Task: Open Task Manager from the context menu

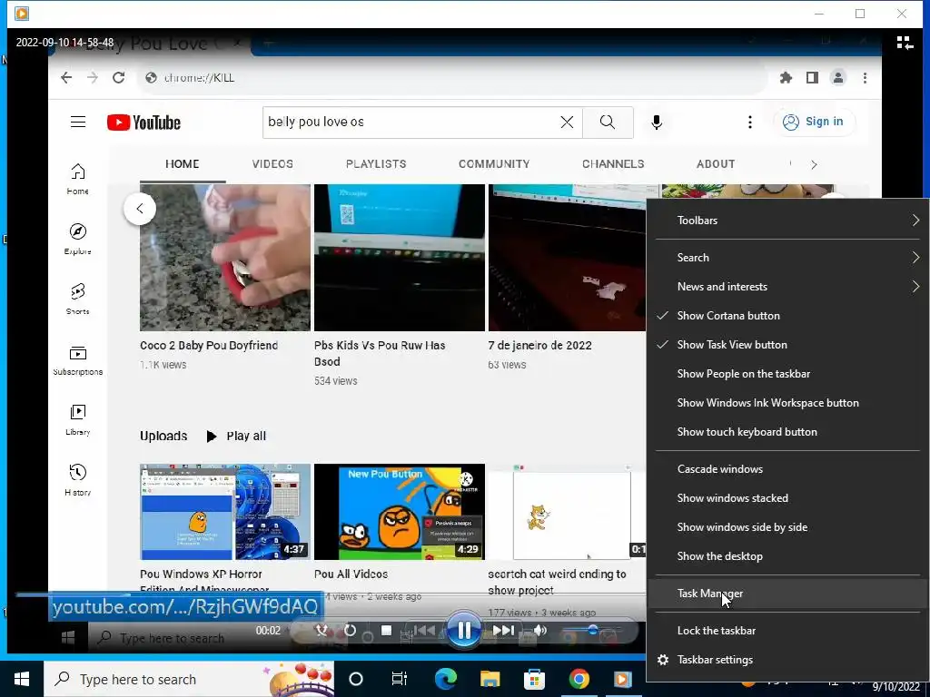Action: [787, 594]
